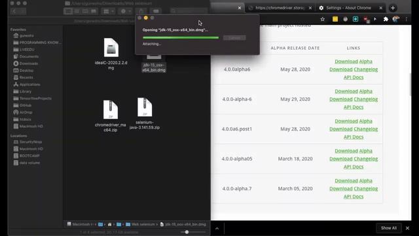419x236 pixels.
Task: Click the red badge extension icon
Action: 366,20
